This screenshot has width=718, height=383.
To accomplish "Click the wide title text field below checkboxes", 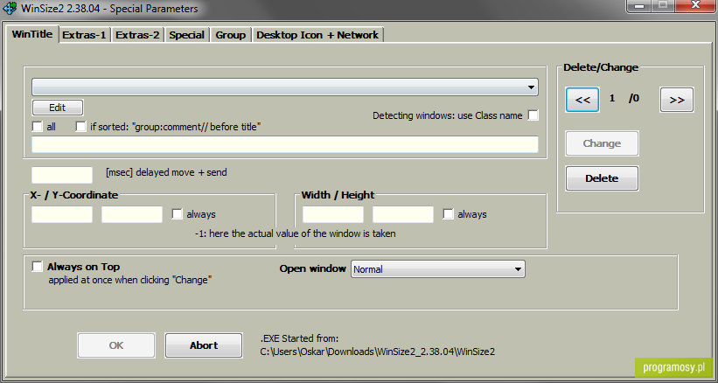I will click(285, 144).
